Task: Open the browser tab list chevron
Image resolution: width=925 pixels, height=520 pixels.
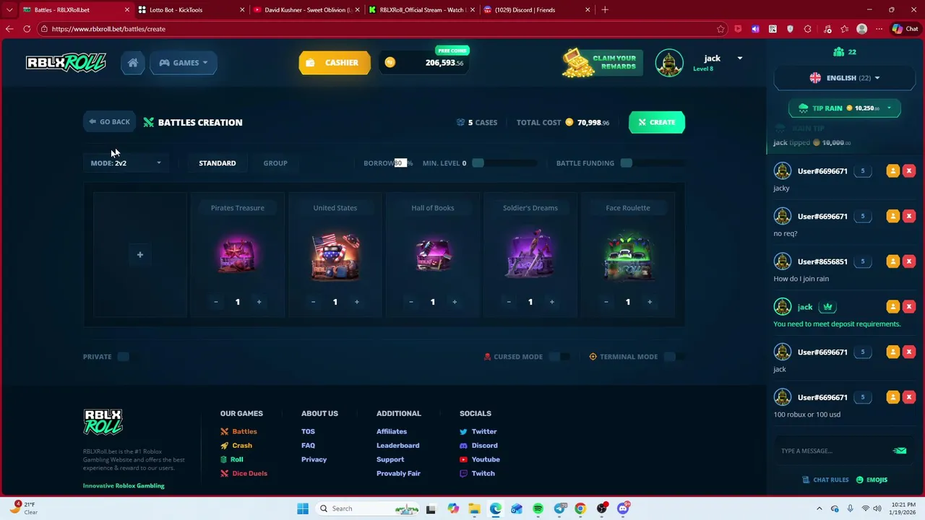Action: pos(9,10)
